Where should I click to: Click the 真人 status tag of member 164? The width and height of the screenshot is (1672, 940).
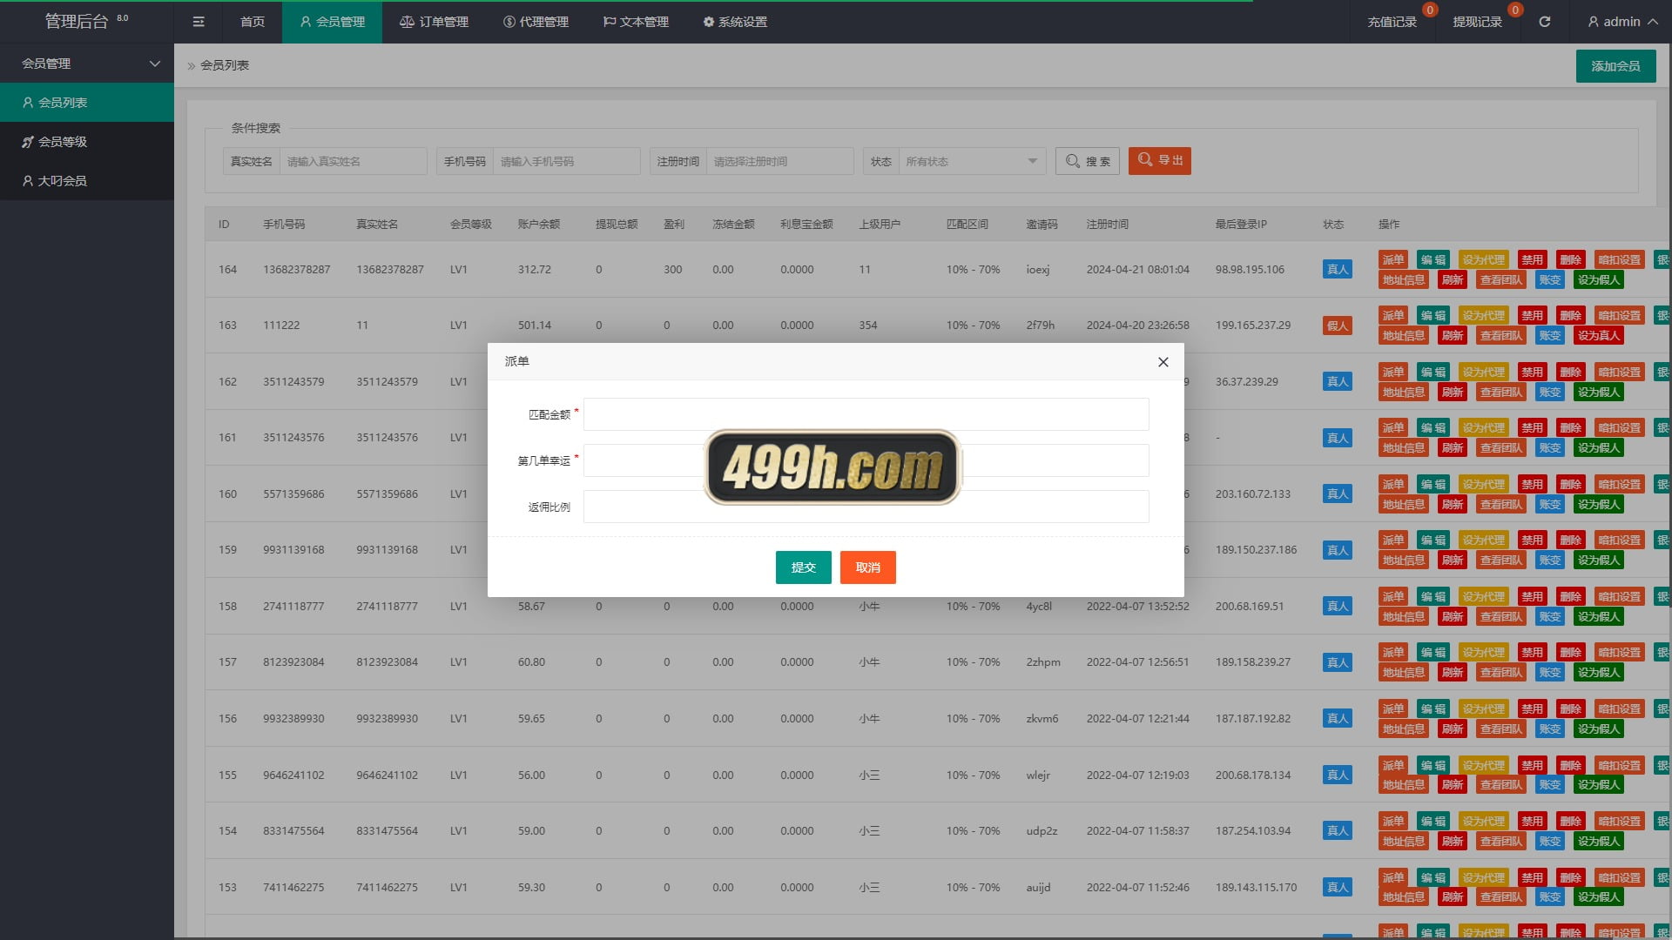[1338, 270]
